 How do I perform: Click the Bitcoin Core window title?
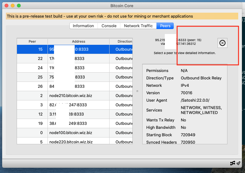tap(122, 6)
